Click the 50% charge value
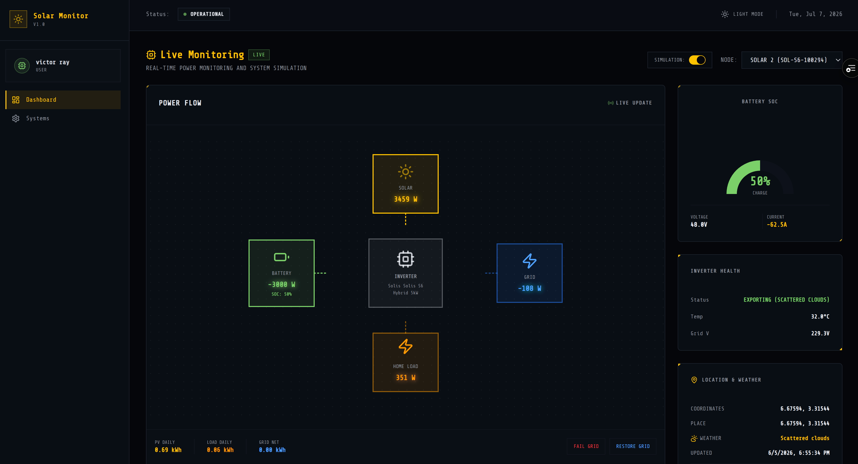 [760, 181]
